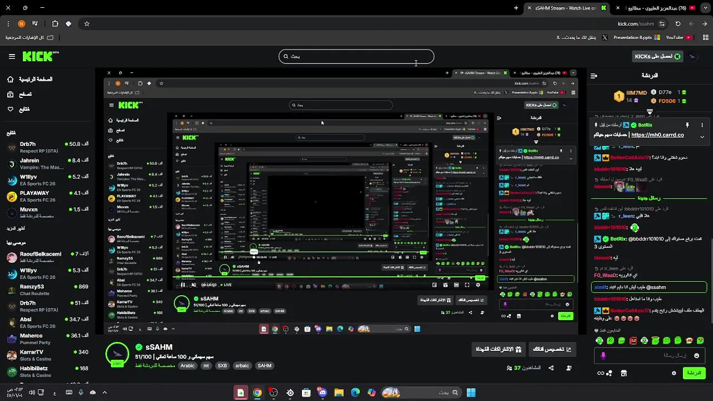This screenshot has height=401, width=713.
Task: Bookmark this page with the star
Action: (87, 24)
